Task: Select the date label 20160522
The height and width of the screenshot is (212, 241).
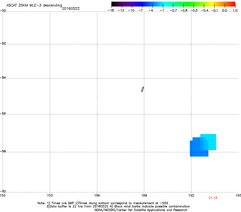Action: pos(71,8)
